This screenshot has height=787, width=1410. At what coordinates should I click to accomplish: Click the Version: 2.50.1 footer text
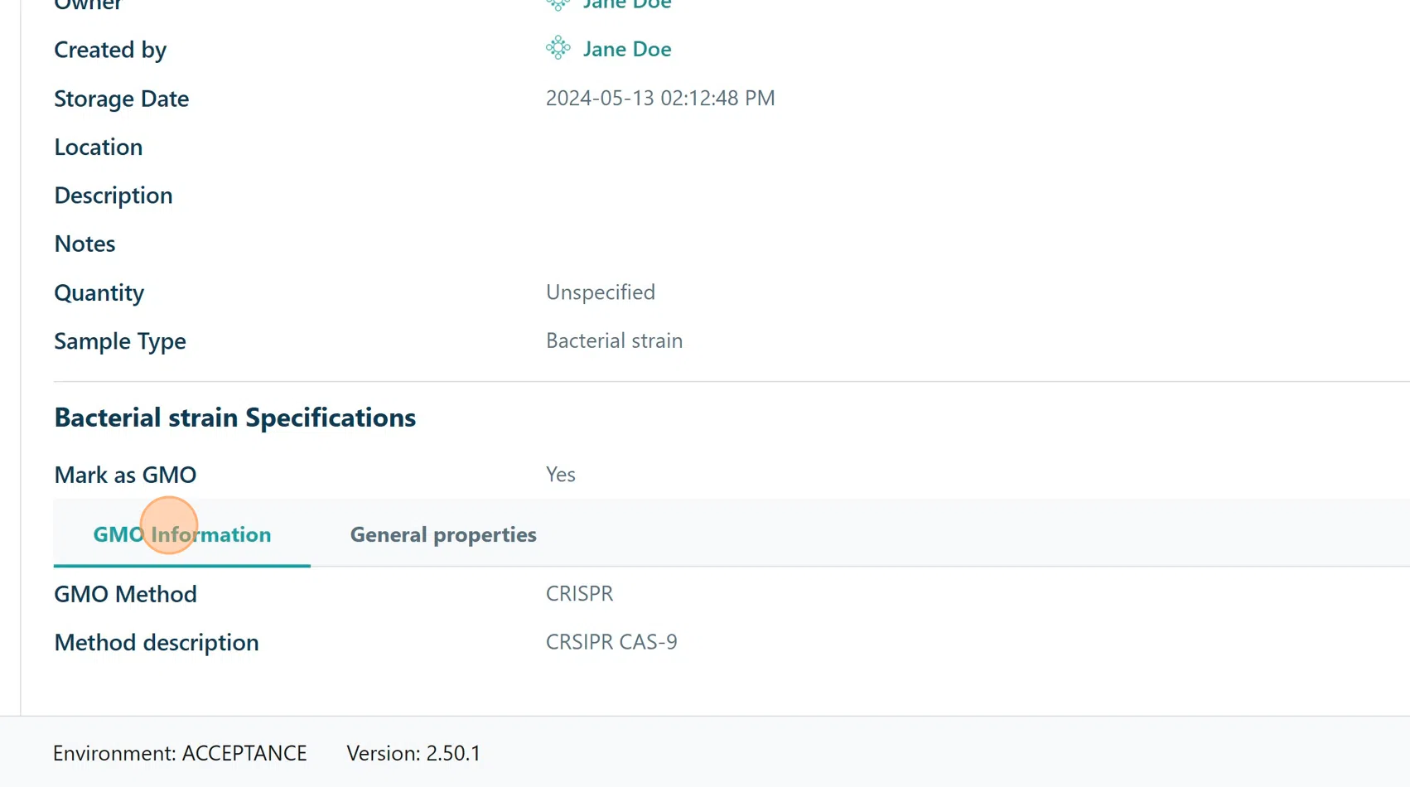pos(413,753)
